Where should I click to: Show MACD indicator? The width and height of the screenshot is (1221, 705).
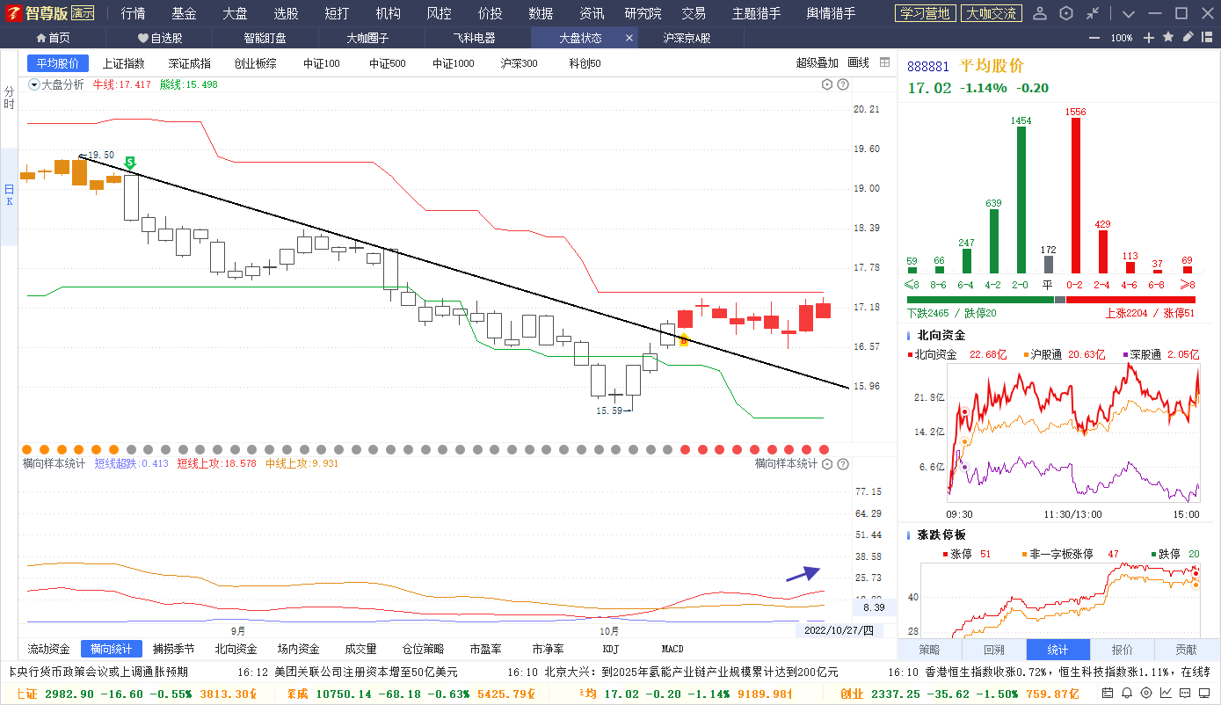pos(672,649)
